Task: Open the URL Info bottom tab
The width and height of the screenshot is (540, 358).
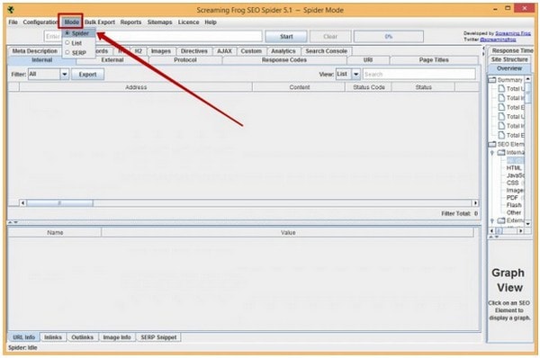Action: coord(23,337)
